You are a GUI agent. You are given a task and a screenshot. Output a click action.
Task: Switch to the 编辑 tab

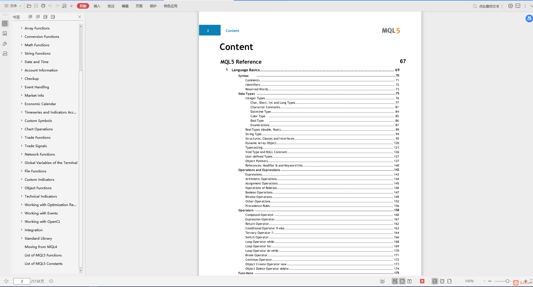125,6
